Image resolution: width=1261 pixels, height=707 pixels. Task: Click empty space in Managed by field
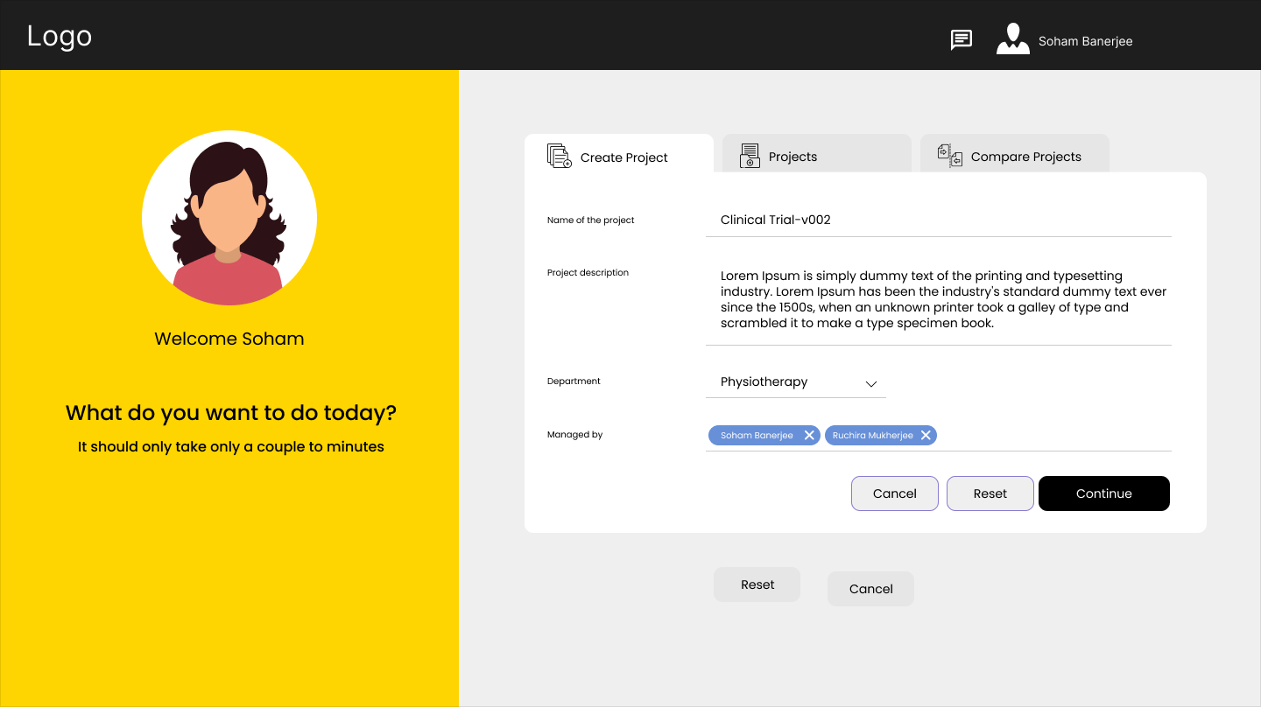(1051, 435)
